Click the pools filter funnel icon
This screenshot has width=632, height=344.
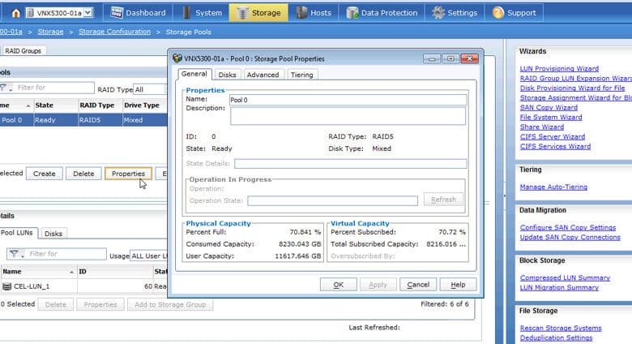click(4, 88)
